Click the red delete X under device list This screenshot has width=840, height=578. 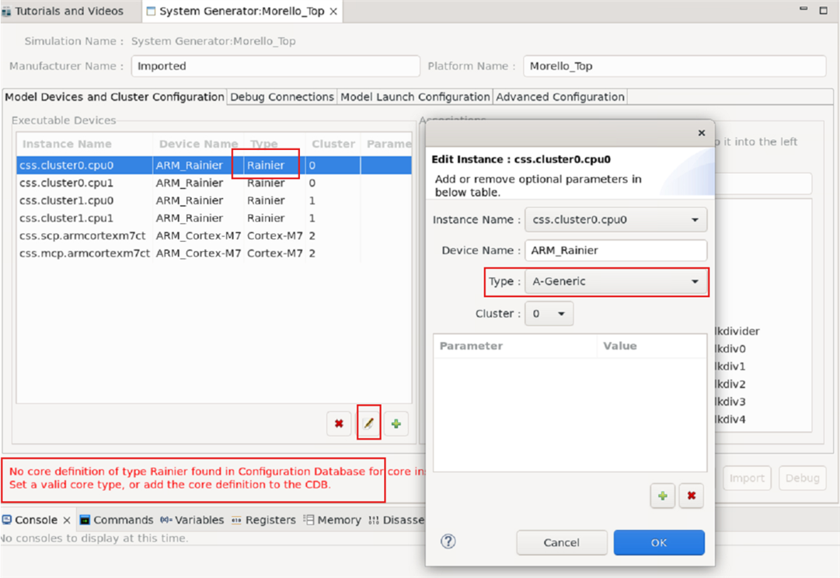pos(339,423)
